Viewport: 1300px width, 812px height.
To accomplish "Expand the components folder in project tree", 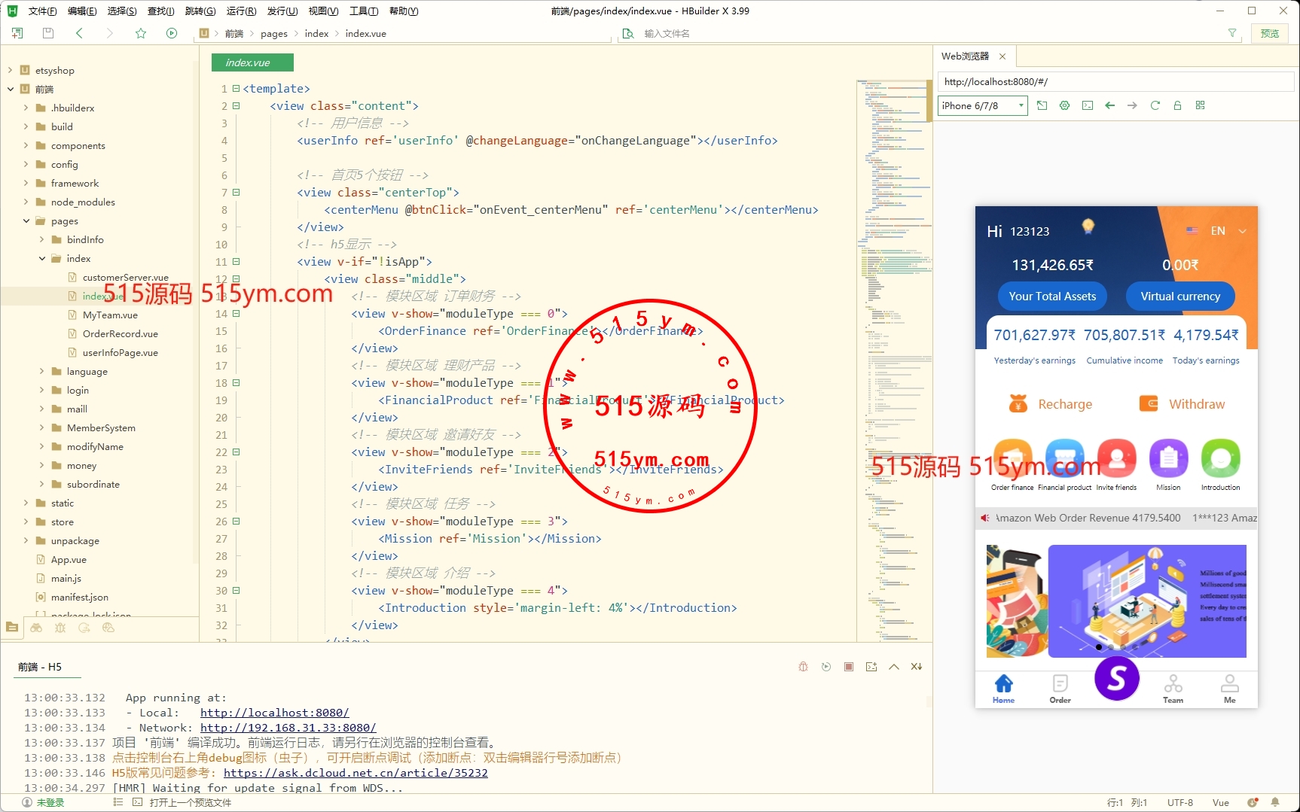I will click(26, 146).
